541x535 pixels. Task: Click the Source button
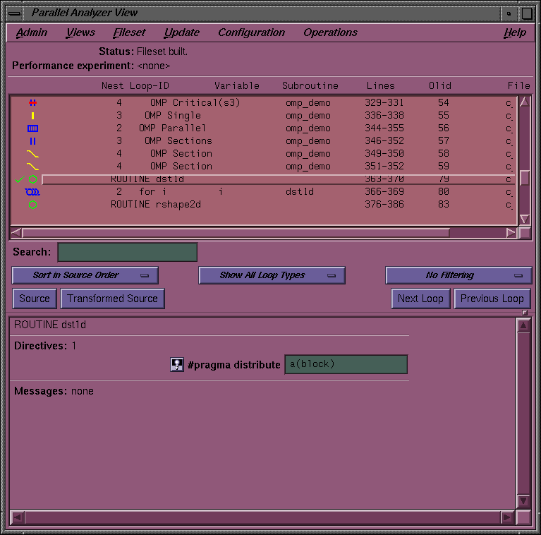point(35,299)
